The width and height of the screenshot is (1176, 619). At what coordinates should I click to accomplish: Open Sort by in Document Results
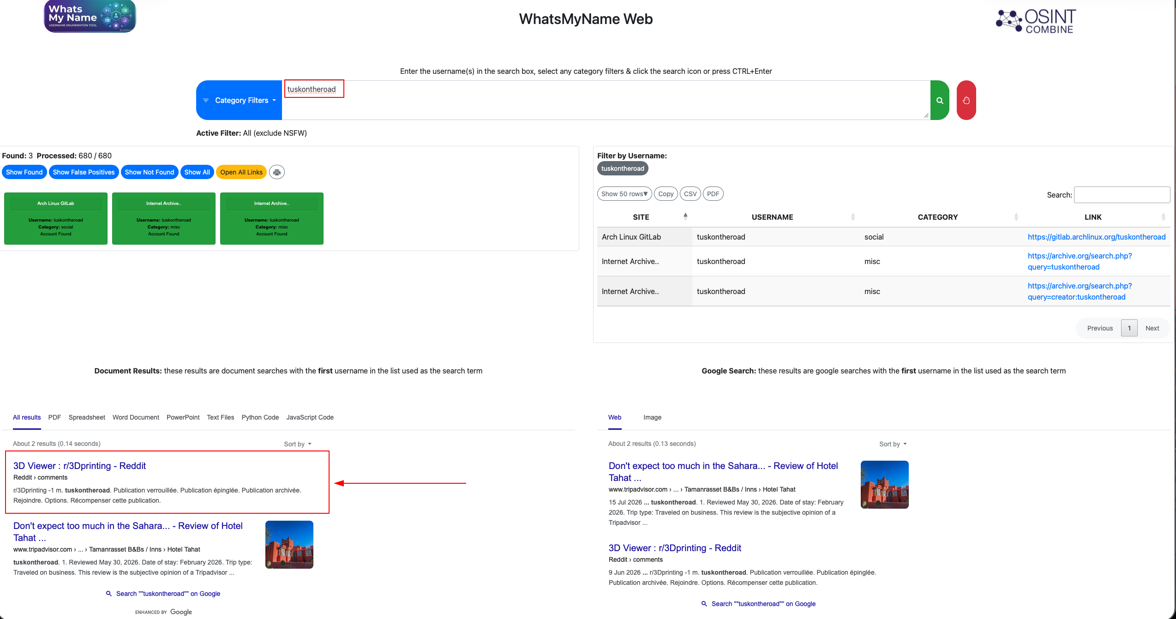coord(298,444)
